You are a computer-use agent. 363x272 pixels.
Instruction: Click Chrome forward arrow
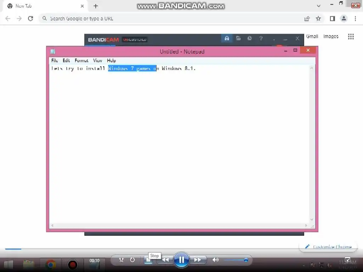[x=19, y=18]
